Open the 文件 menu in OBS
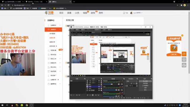Screen dimensions: 190x107 coord(72,30)
